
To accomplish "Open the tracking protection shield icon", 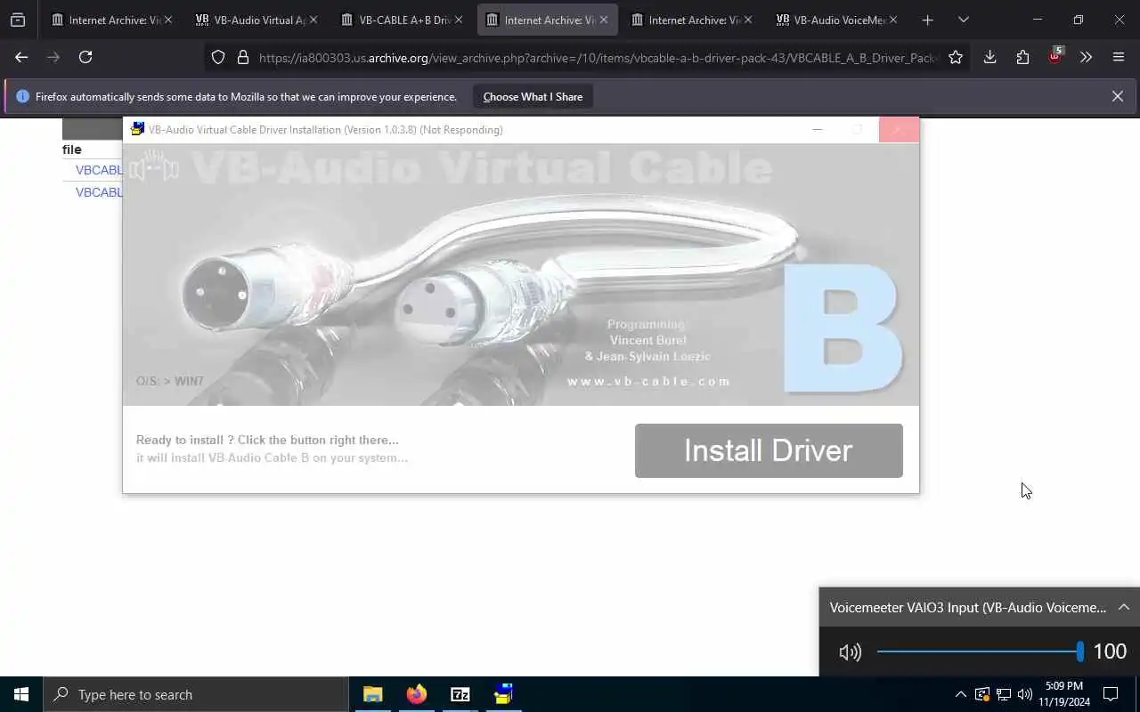I will [x=218, y=57].
